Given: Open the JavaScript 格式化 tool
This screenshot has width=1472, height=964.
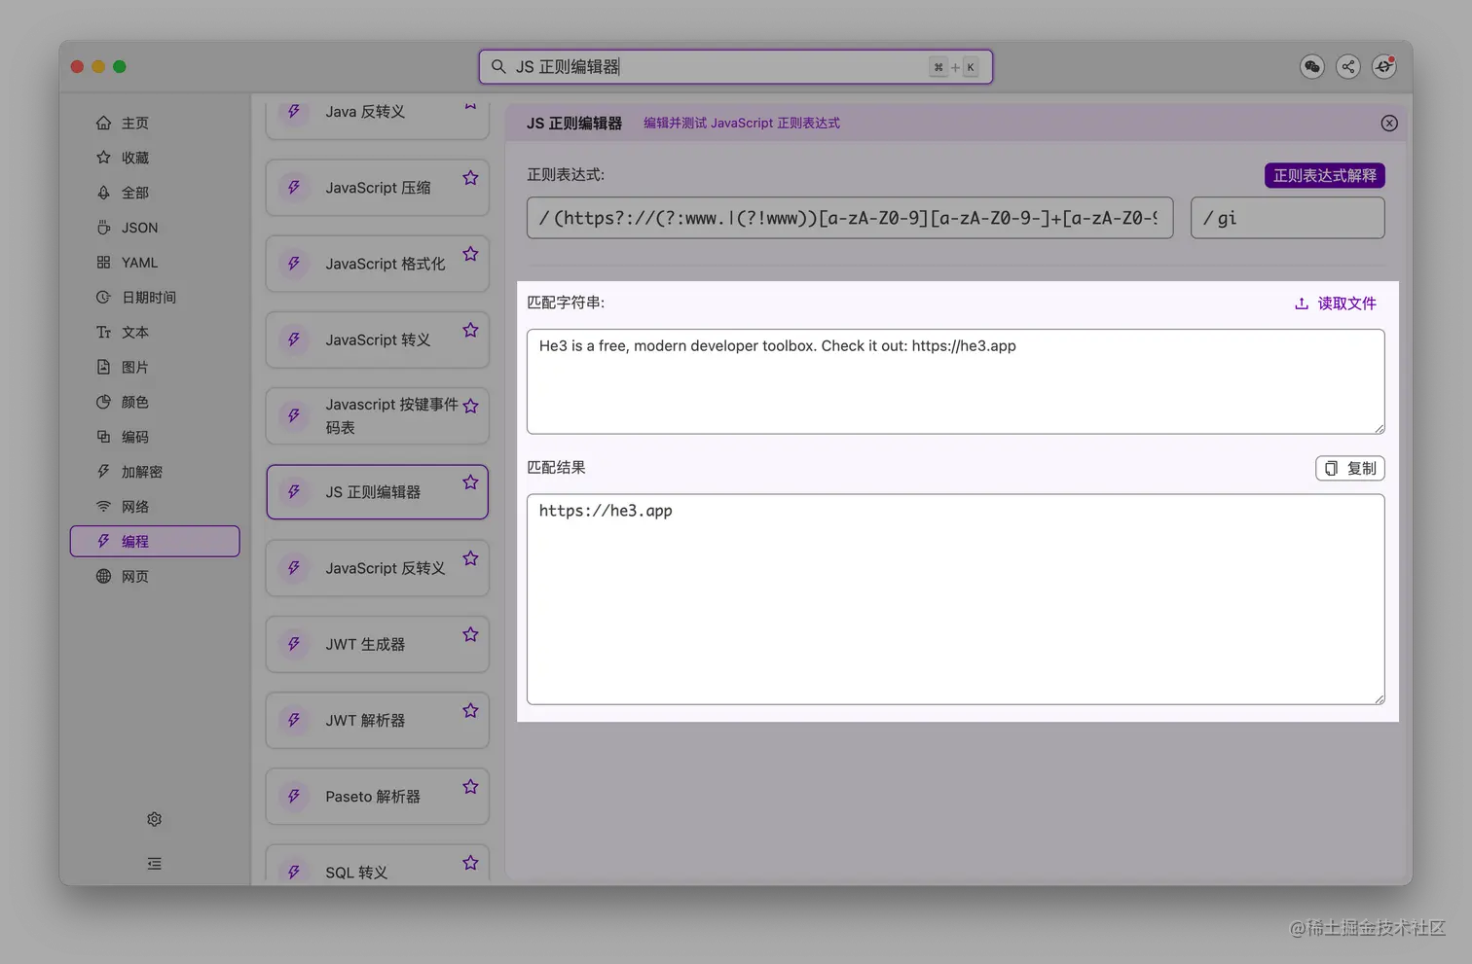Looking at the screenshot, I should (377, 264).
